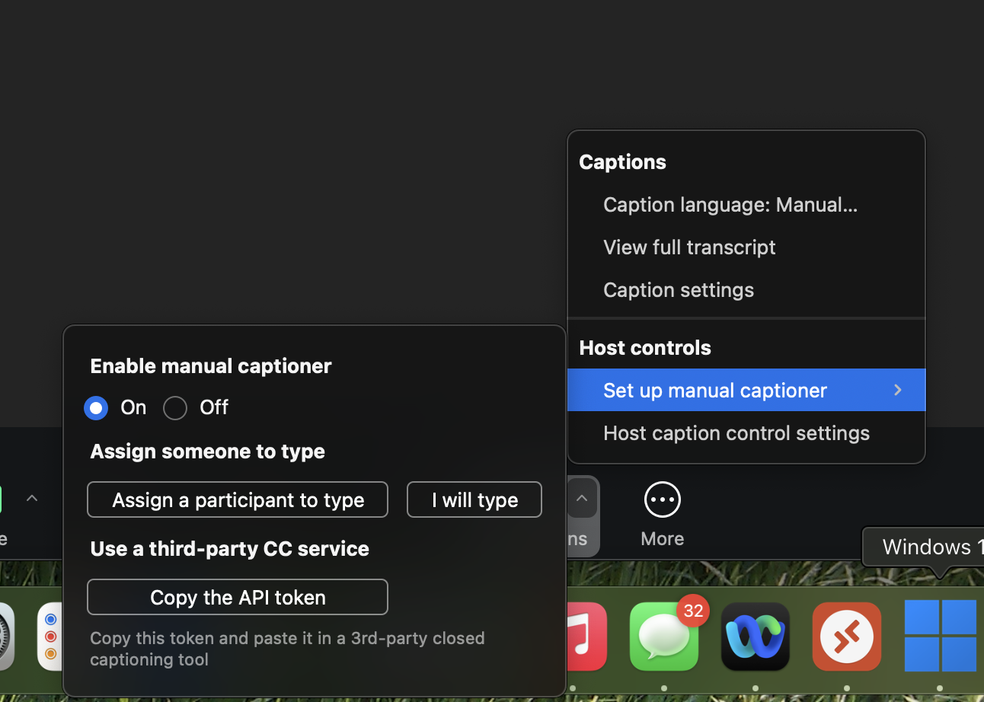
Task: Select View full transcript from Captions menu
Action: (x=689, y=247)
